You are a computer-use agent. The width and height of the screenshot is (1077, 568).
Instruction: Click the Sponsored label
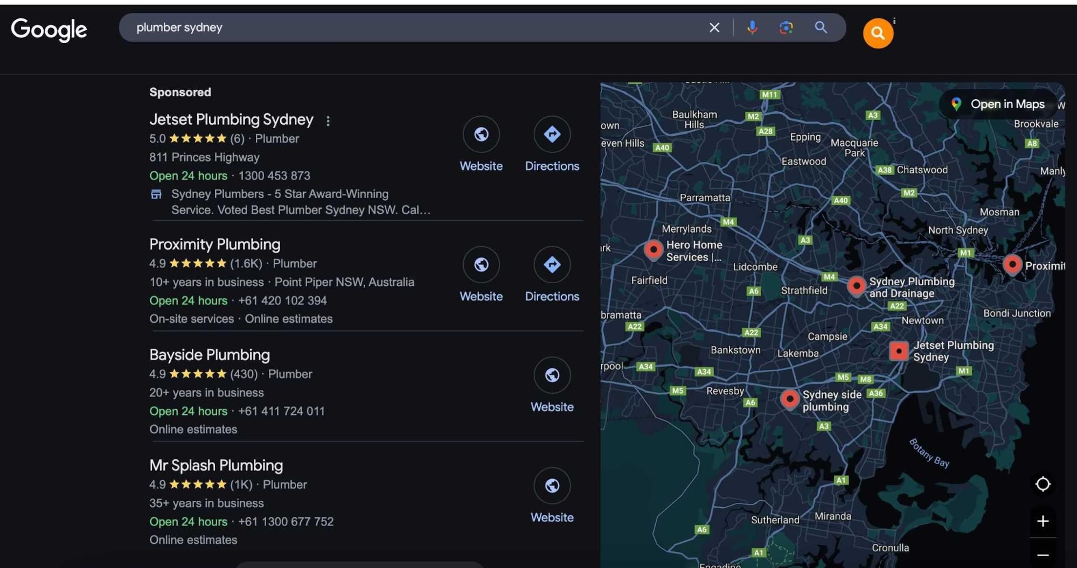[180, 92]
